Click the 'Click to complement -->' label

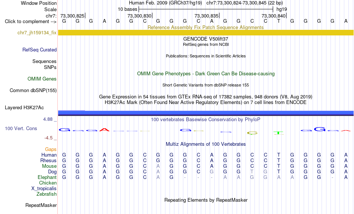click(31, 22)
